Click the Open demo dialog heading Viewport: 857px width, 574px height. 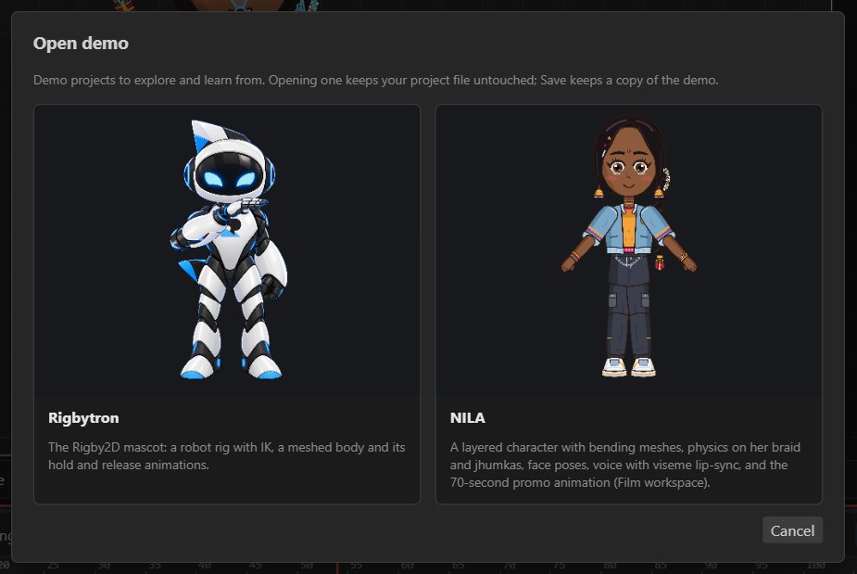pyautogui.click(x=81, y=44)
